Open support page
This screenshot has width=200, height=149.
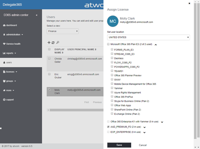[8, 100]
